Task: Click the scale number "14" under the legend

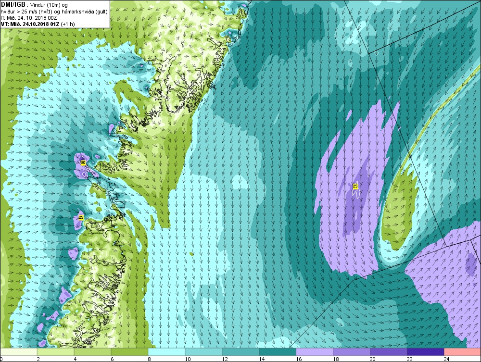Action: tap(262, 359)
